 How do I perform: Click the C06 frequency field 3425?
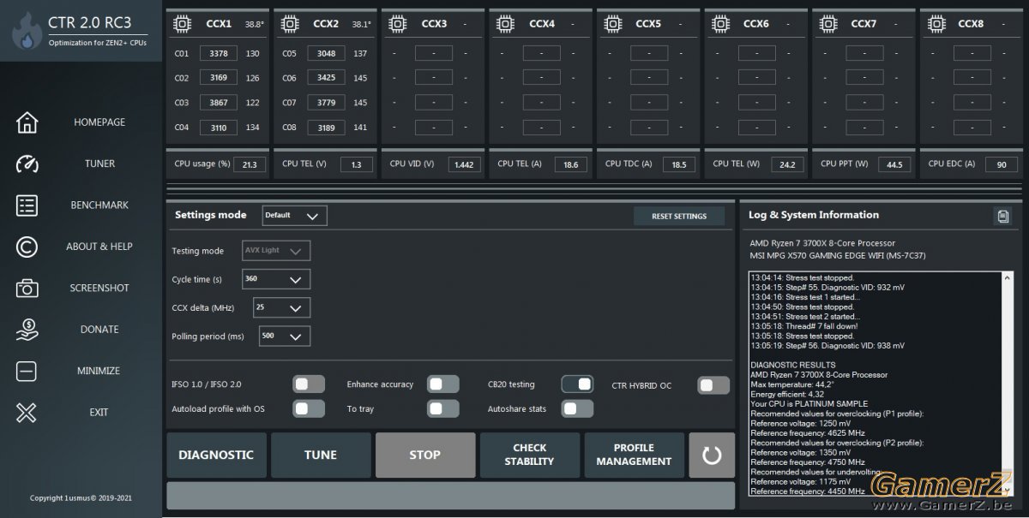click(326, 78)
